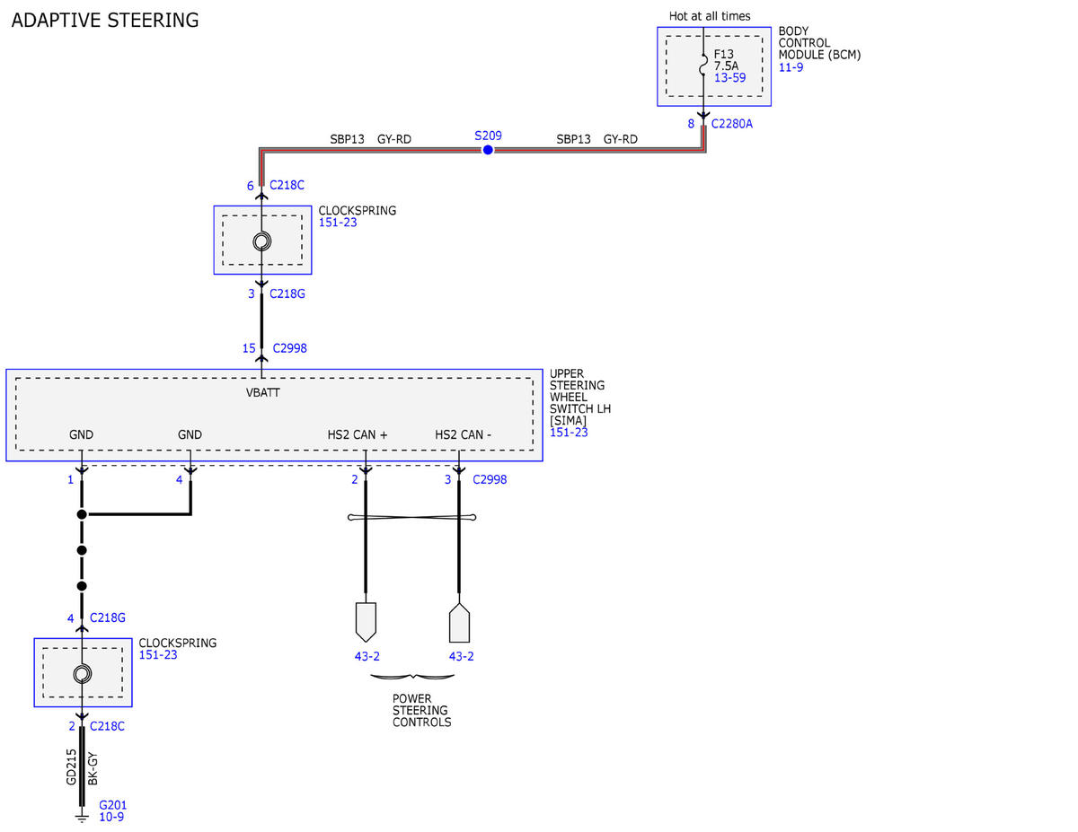Open the 43-2 link under HS2 CAN +
Image resolution: width=1078 pixels, height=832 pixels.
click(367, 656)
